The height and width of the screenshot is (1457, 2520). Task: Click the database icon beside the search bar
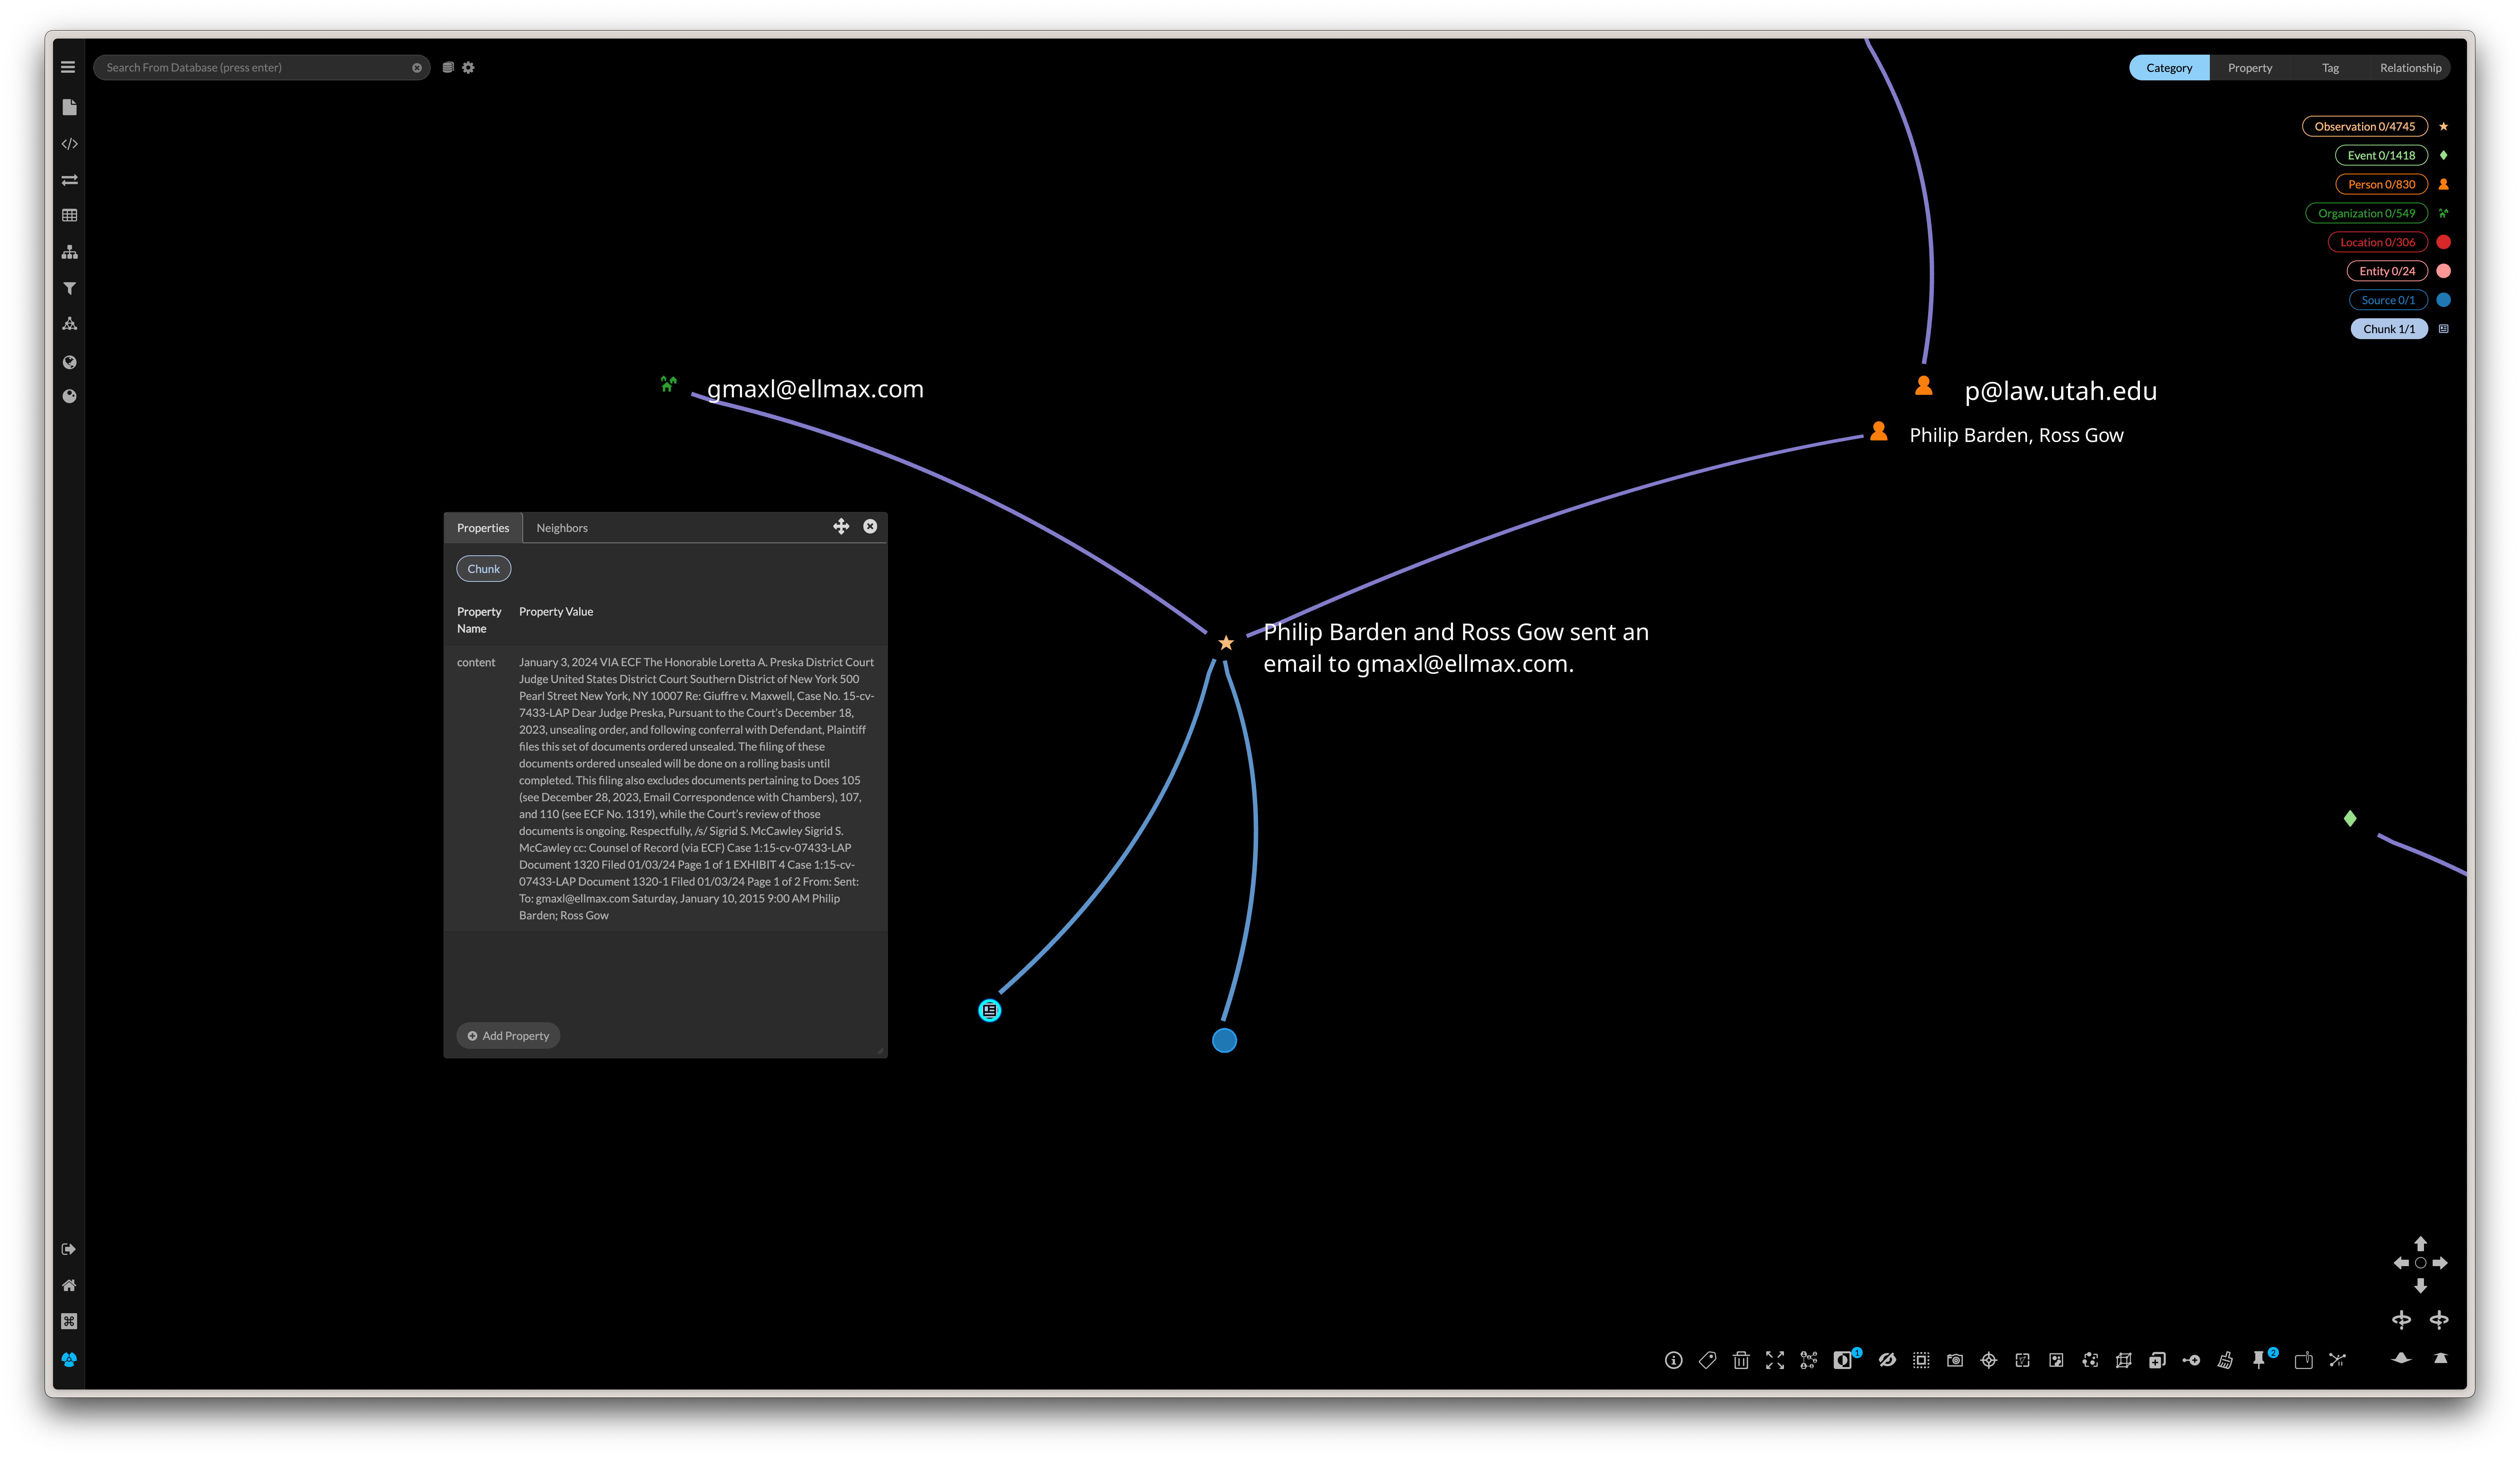pyautogui.click(x=448, y=67)
